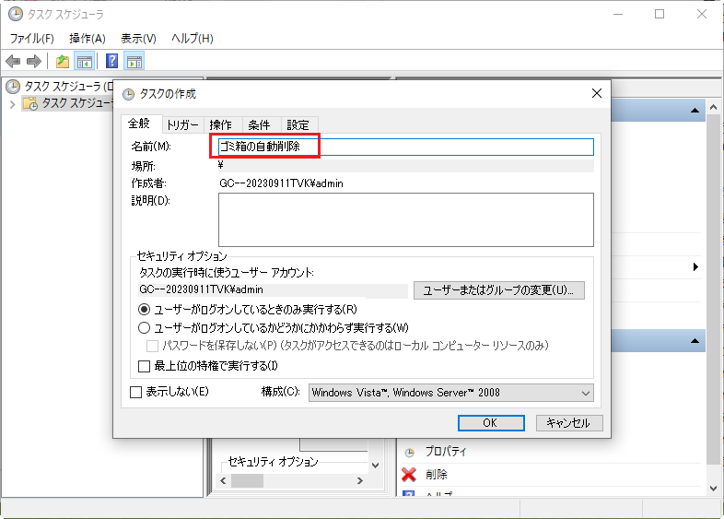Image resolution: width=724 pixels, height=519 pixels.
Task: Switch to the トリガー tab
Action: [x=182, y=124]
